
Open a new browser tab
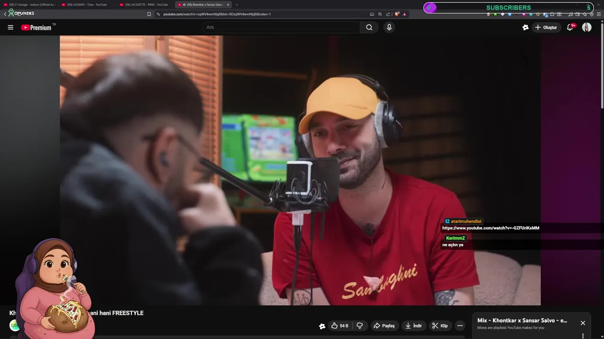point(237,5)
